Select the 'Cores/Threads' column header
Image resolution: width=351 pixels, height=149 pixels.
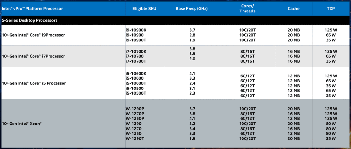(247, 9)
